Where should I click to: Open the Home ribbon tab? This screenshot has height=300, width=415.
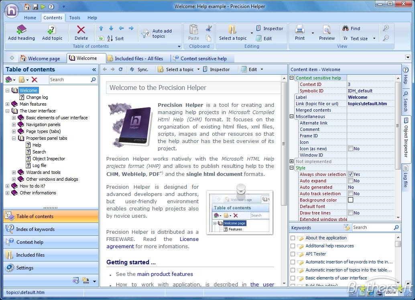click(x=30, y=18)
